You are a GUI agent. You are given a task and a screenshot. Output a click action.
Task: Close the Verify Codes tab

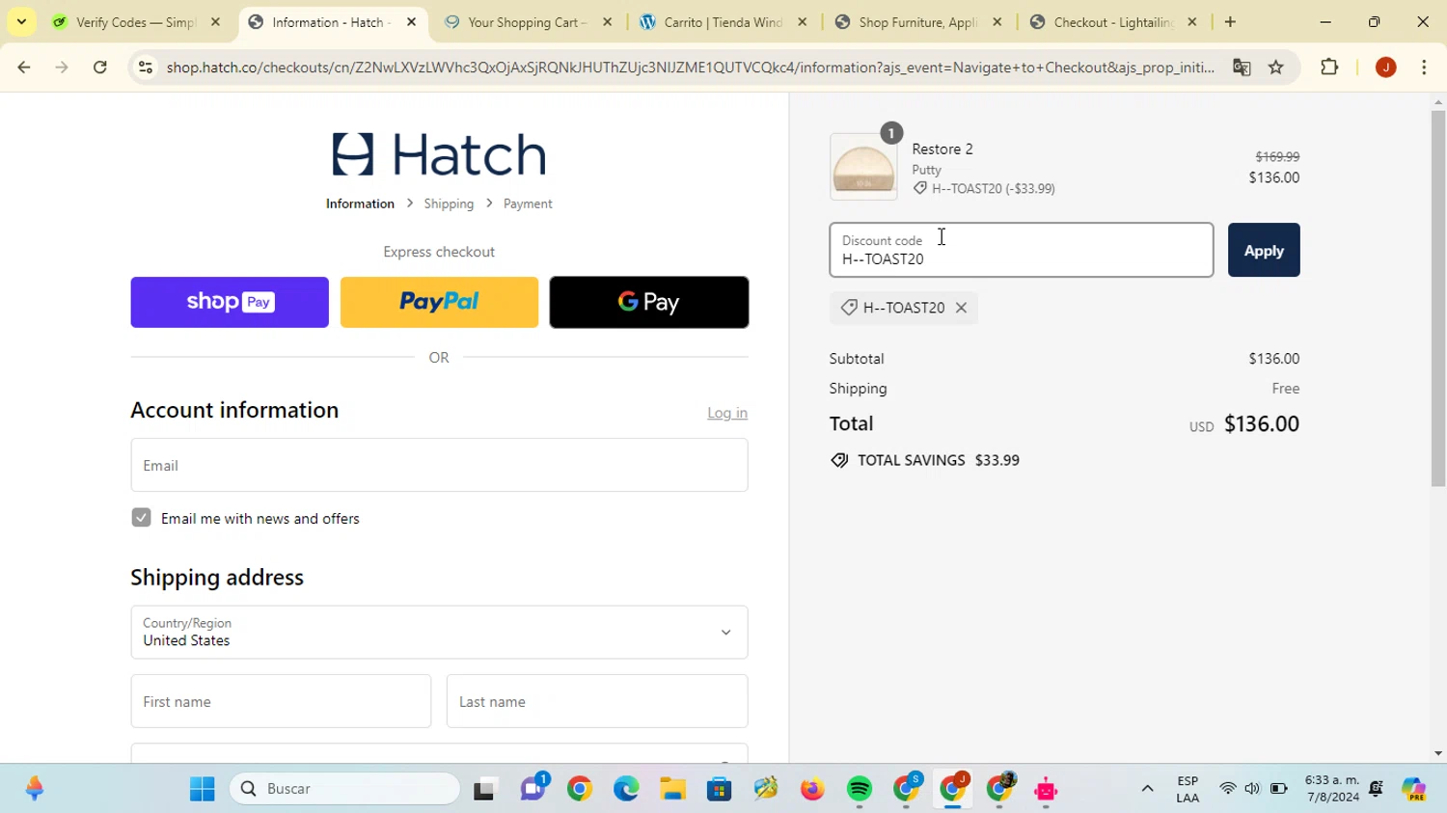[215, 22]
